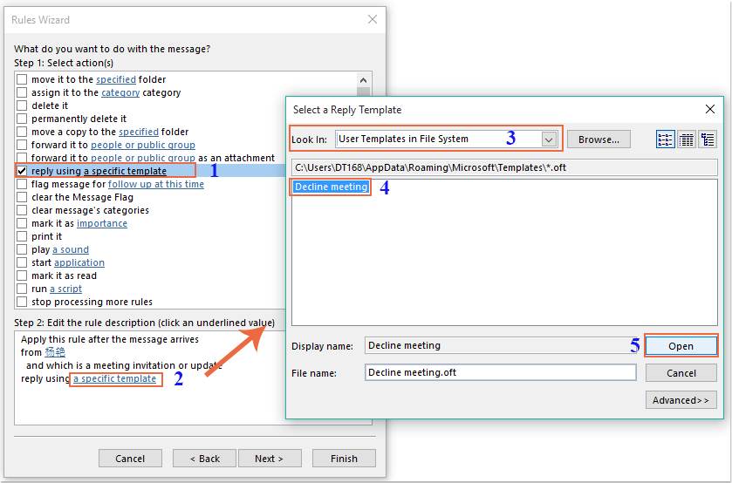
Task: Click 'a specific template' link in Step 2
Action: pyautogui.click(x=115, y=379)
